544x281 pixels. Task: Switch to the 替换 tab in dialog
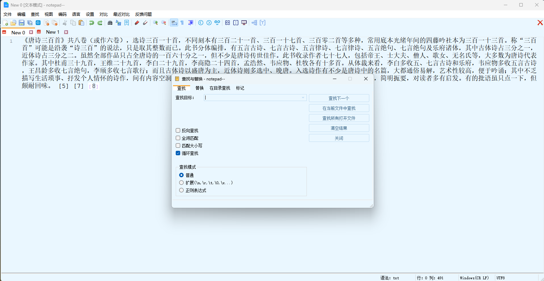click(x=200, y=88)
